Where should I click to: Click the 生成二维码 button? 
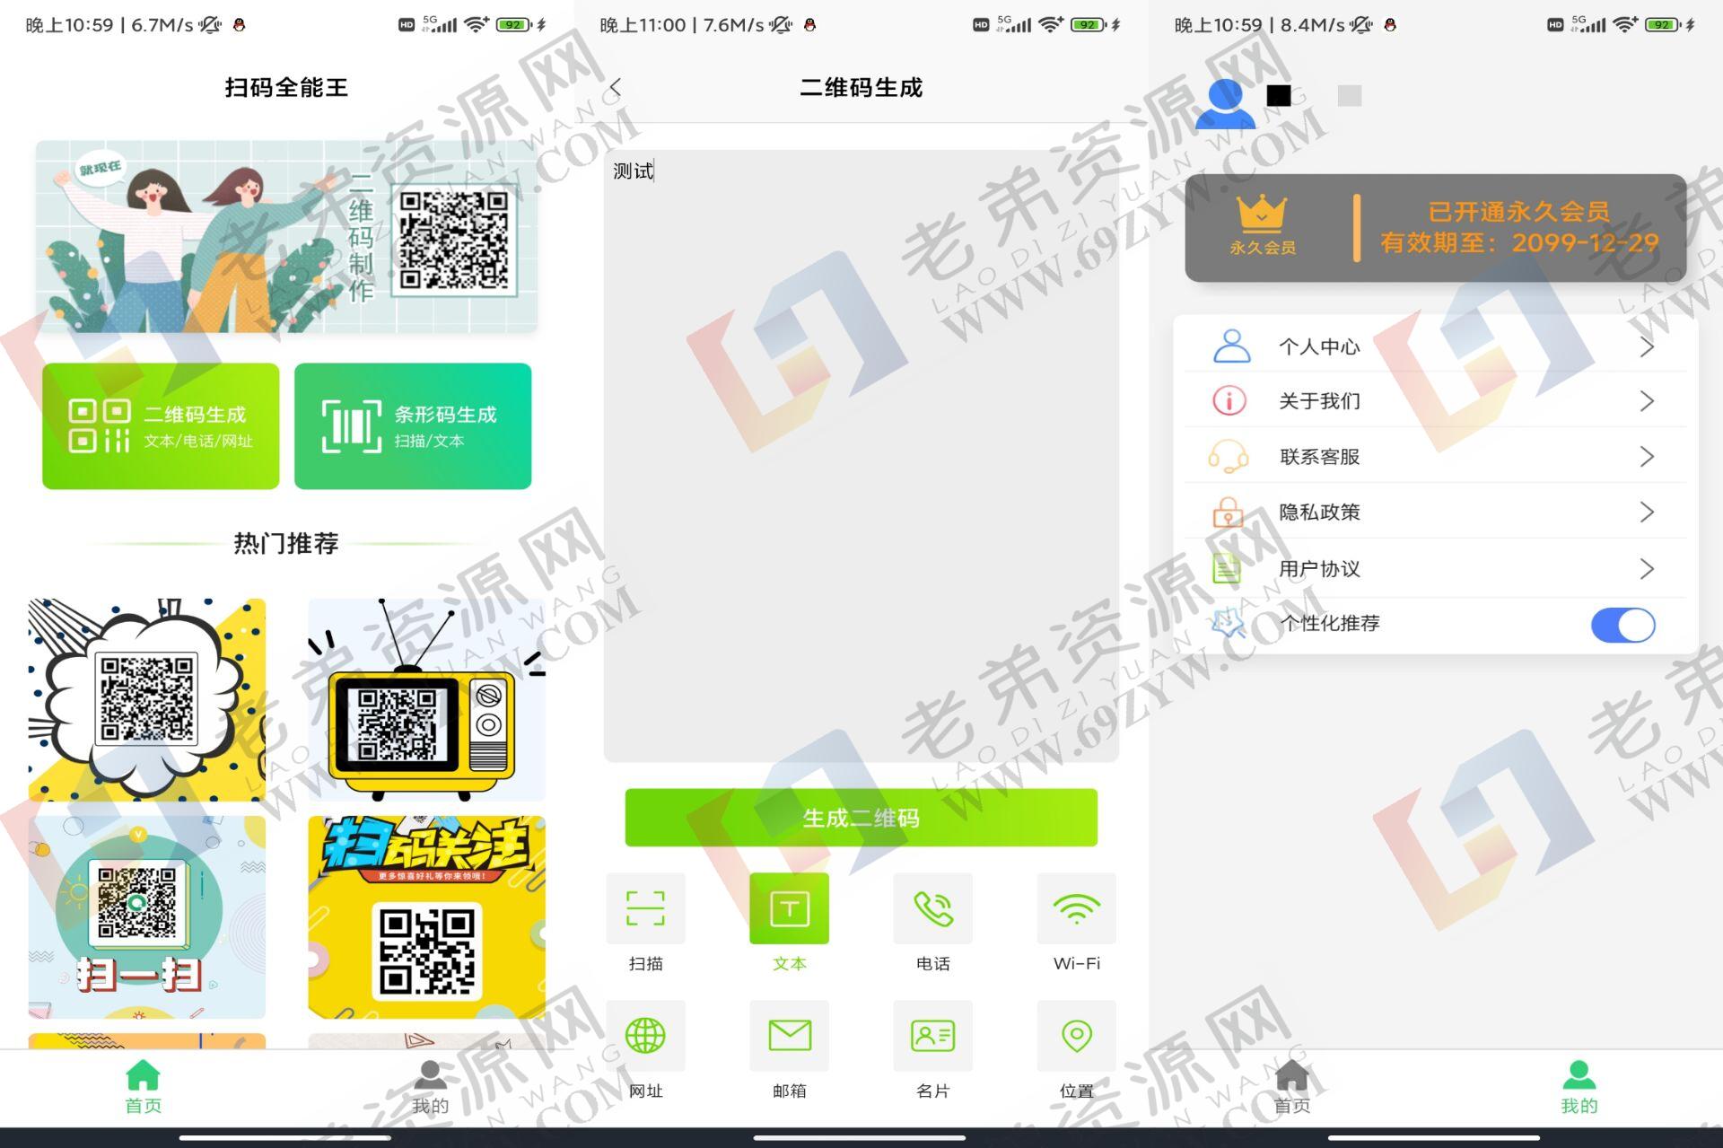[860, 817]
